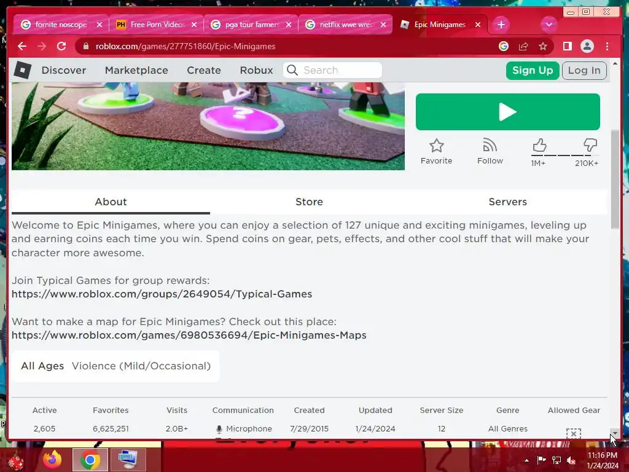
Task: Click the muted volume tray icon
Action: [x=571, y=460]
